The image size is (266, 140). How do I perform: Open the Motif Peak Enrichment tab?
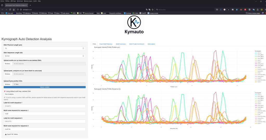click(137, 44)
